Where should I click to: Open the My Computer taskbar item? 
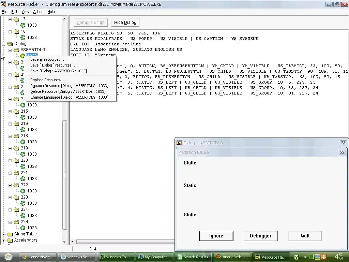coord(154,257)
